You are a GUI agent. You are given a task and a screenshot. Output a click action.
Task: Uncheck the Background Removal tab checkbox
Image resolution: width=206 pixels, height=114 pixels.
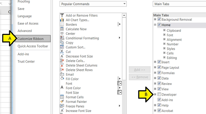(x=159, y=19)
